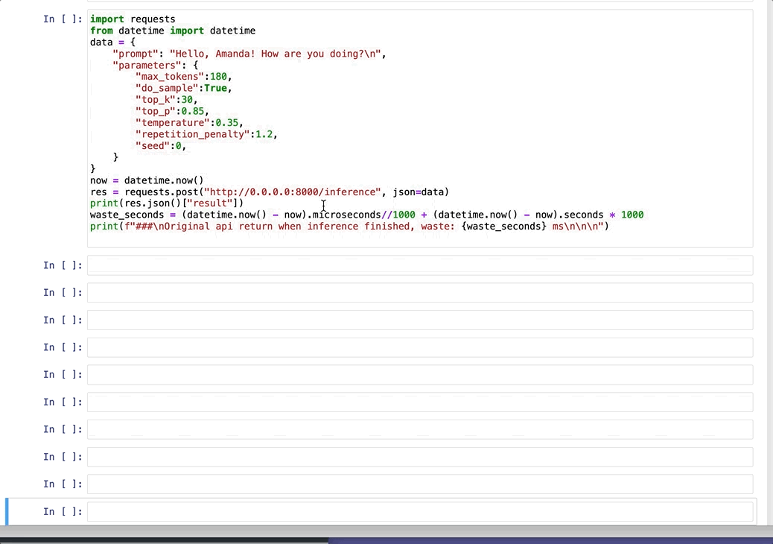This screenshot has height=544, width=773.
Task: Click the "repetition_penalty":1.2 line
Action: [206, 134]
